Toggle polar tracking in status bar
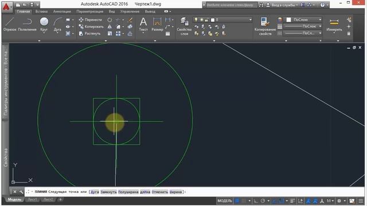This screenshot has height=206, width=367. (x=263, y=201)
